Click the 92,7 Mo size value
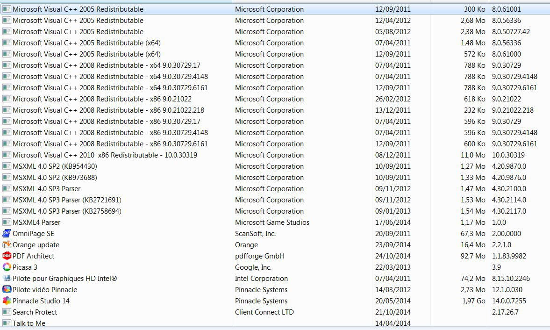The image size is (550, 330). [473, 256]
